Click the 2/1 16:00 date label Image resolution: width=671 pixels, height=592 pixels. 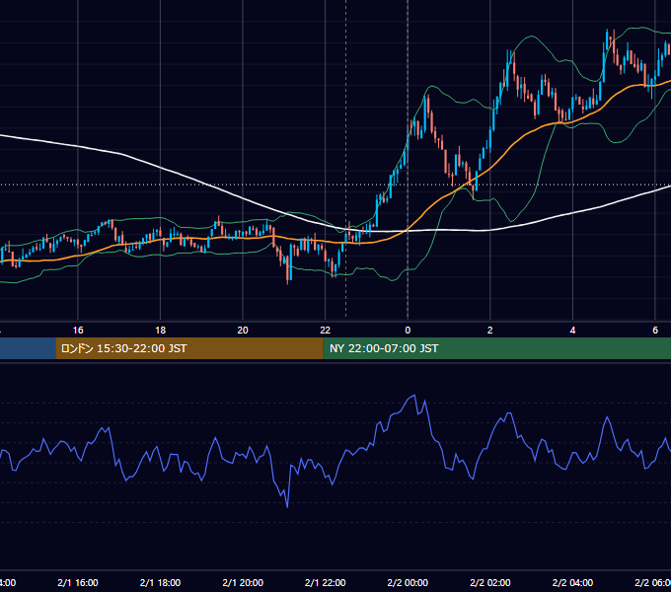coord(78,582)
